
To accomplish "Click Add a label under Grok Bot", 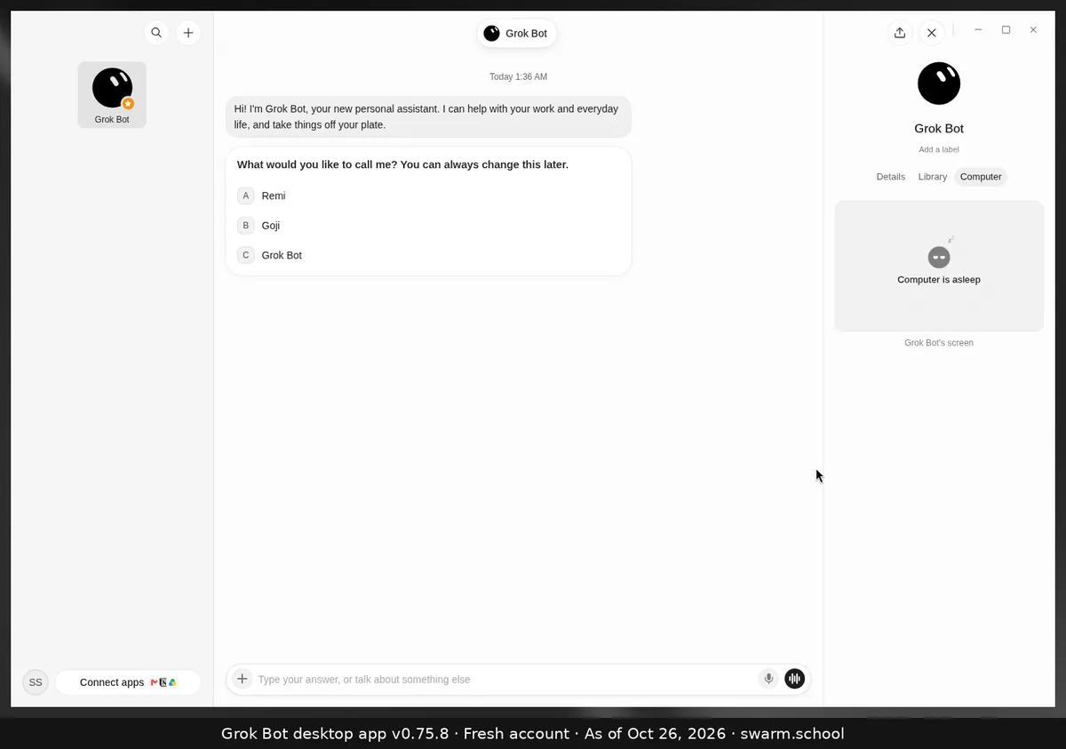I will click(x=939, y=149).
